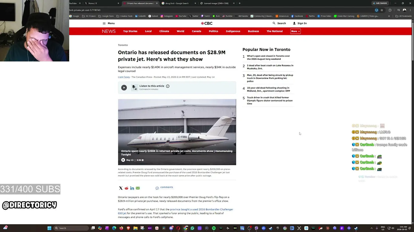This screenshot has height=232, width=414.
Task: Open the article audio info icon
Action: pyautogui.click(x=168, y=86)
